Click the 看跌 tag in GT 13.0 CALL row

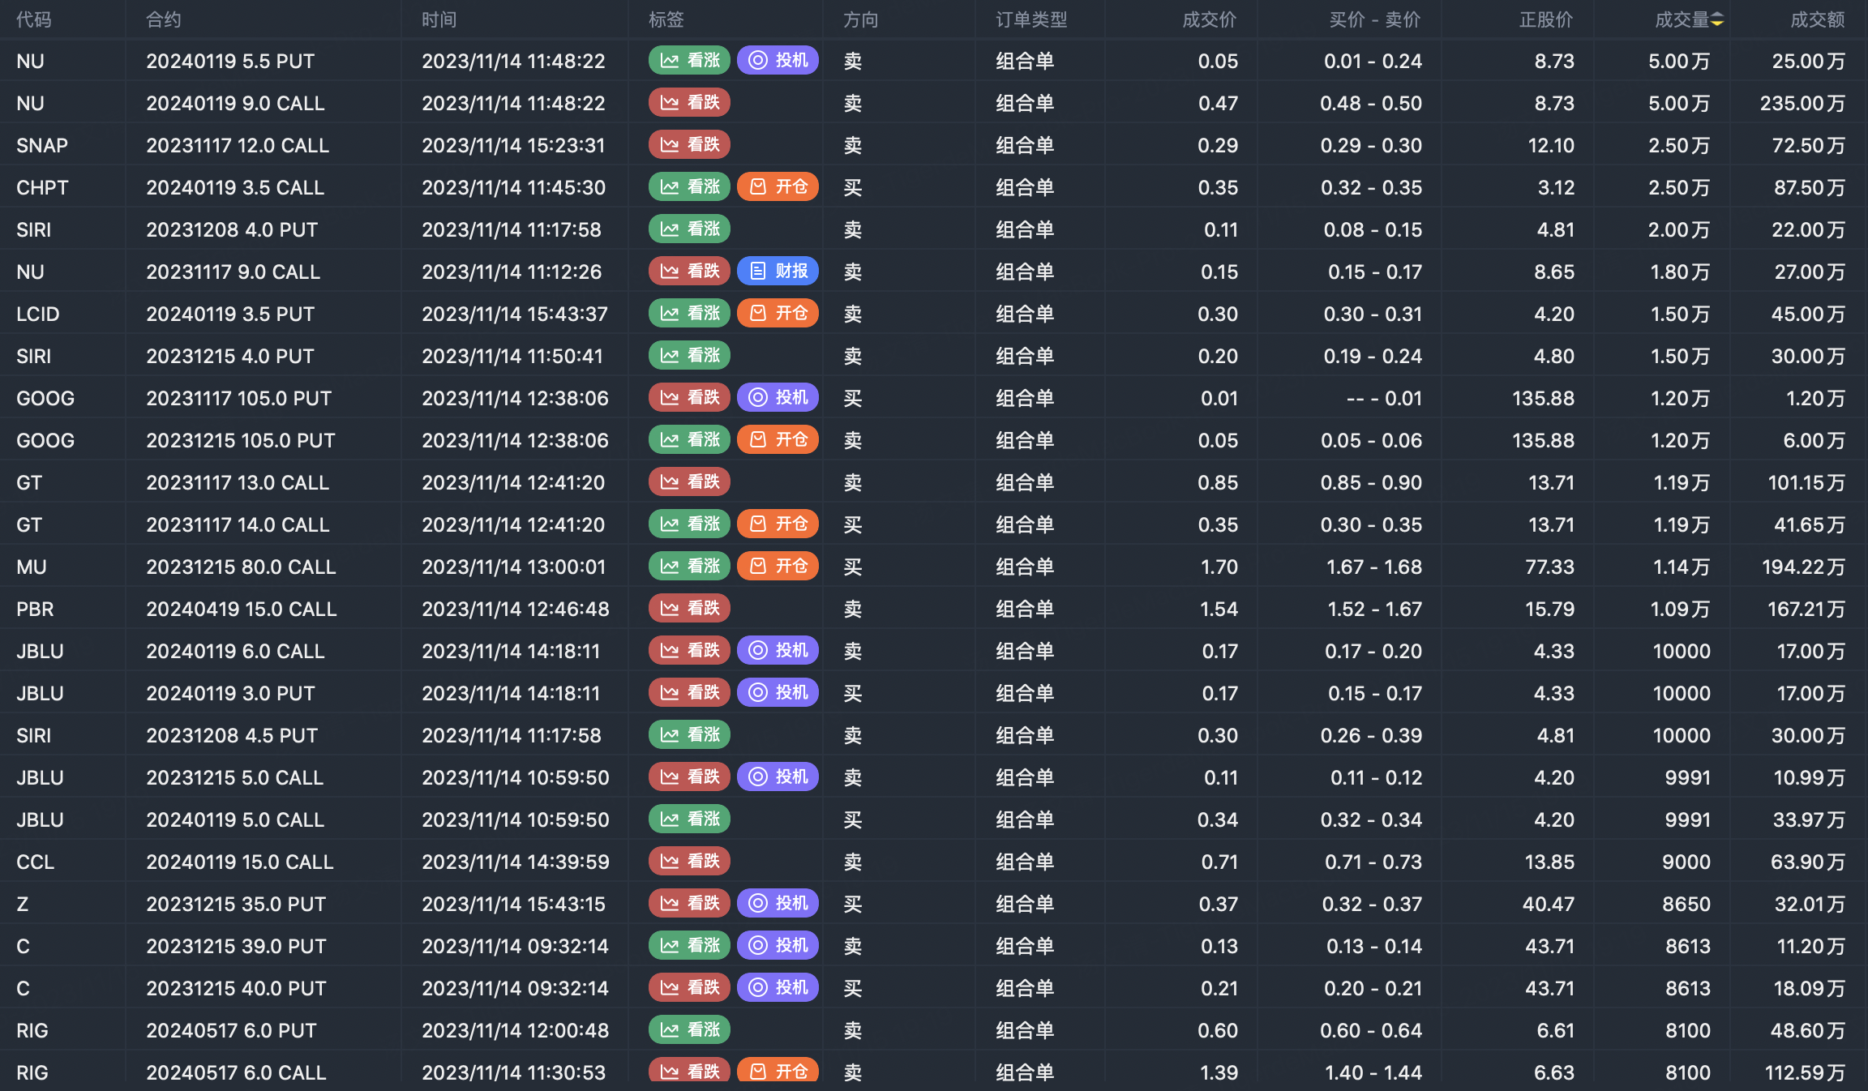[x=690, y=482]
